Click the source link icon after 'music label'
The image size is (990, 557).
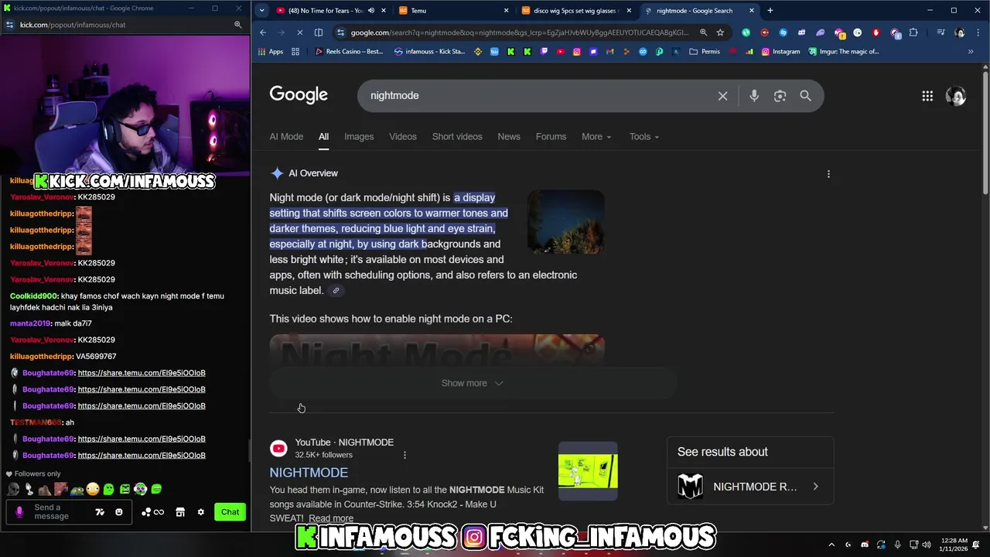tap(336, 291)
